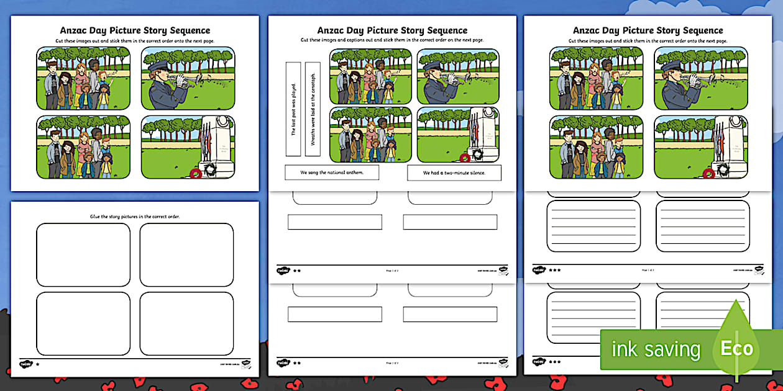Click the green Eco leaf icon
Viewport: 783px width, 391px height.
click(x=736, y=349)
